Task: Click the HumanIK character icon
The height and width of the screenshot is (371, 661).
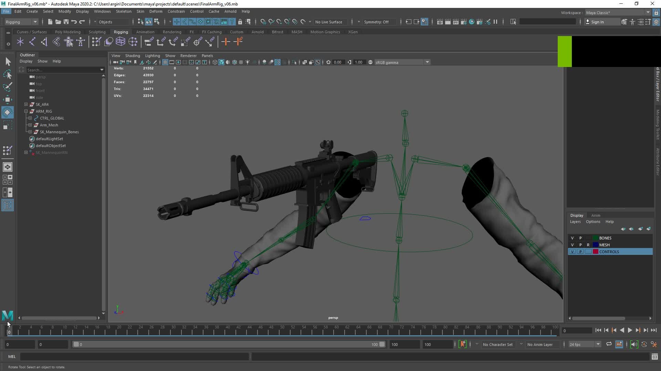Action: click(x=68, y=42)
